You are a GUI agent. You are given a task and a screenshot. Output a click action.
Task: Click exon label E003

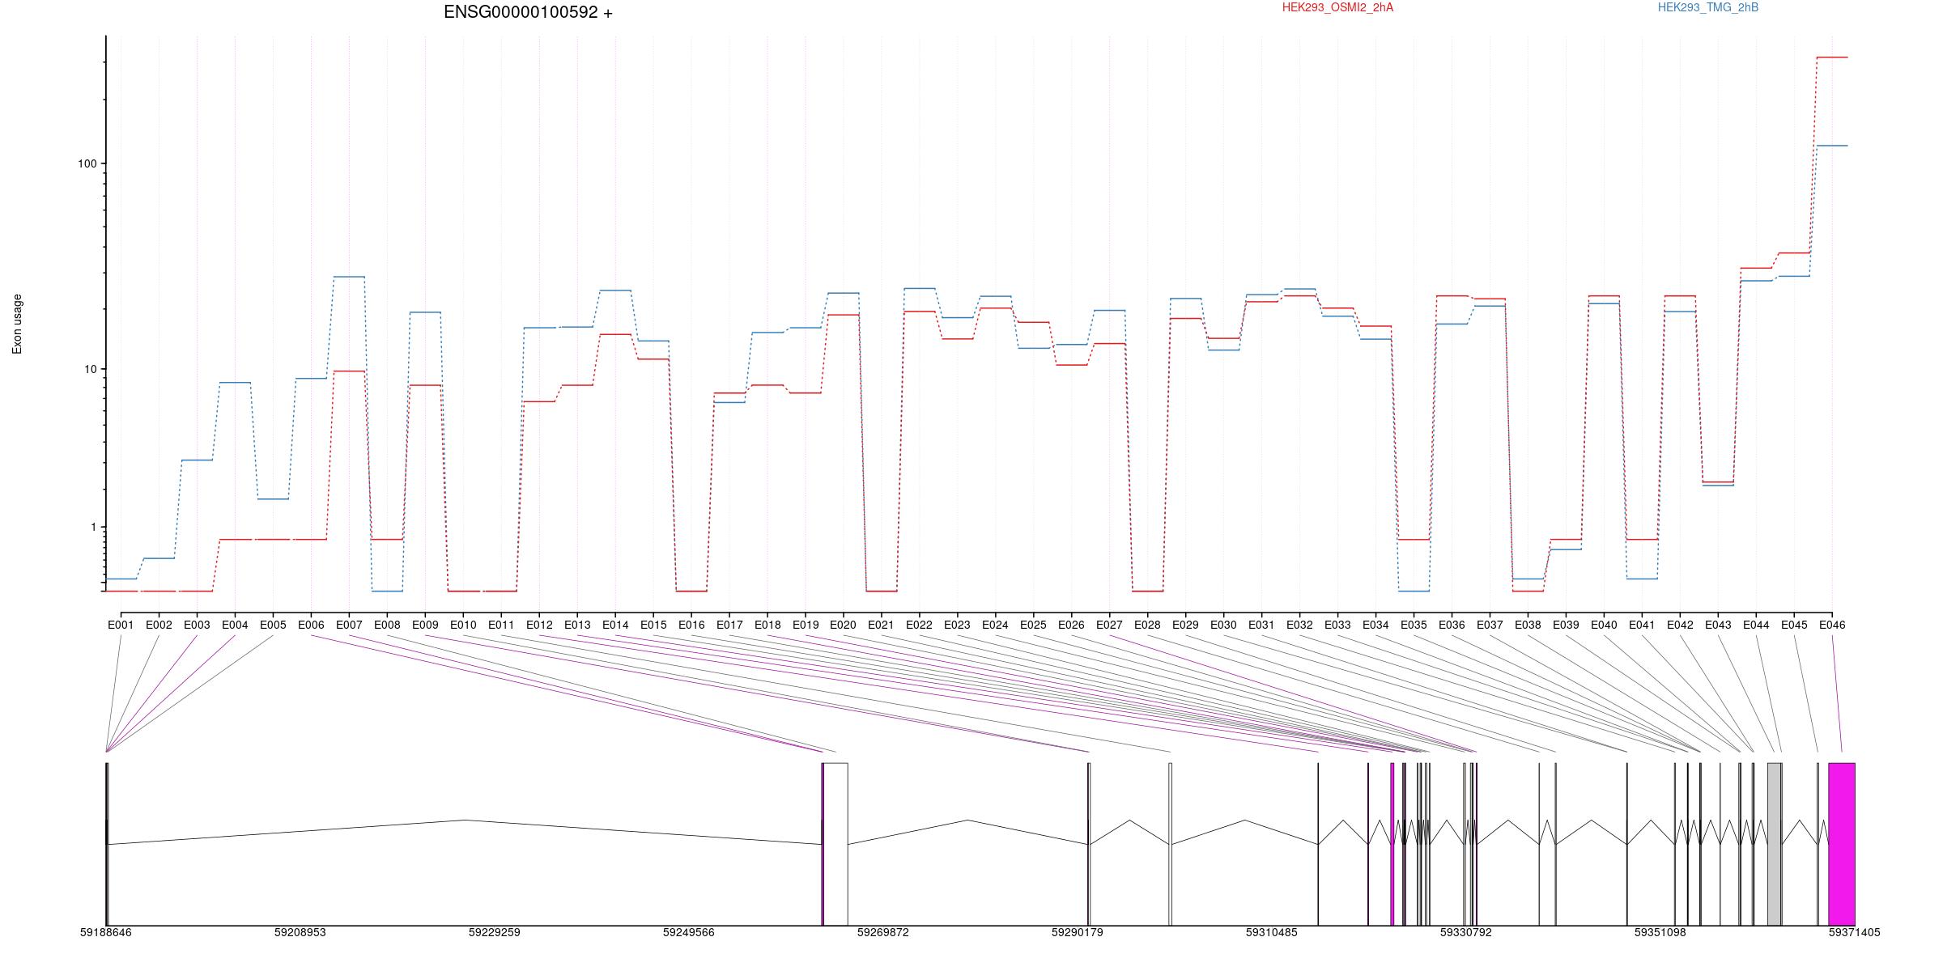[197, 625]
